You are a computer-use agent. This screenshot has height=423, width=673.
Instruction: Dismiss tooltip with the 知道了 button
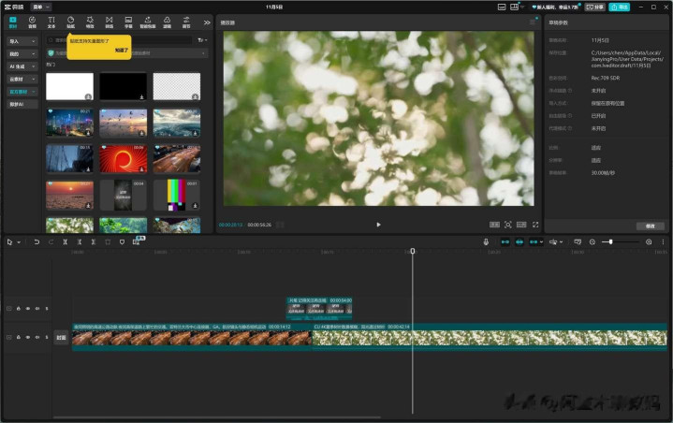pyautogui.click(x=120, y=51)
